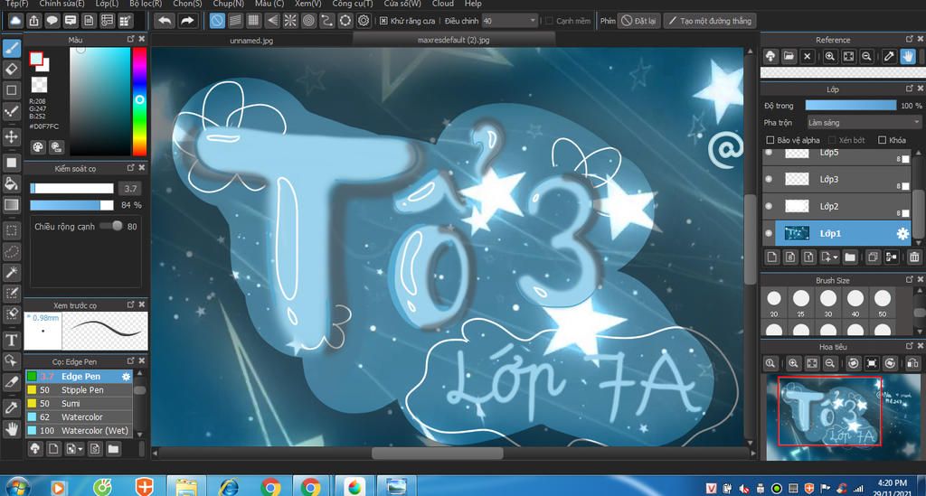Open the Tệp(F) menu
This screenshot has width=926, height=496.
tap(16, 4)
